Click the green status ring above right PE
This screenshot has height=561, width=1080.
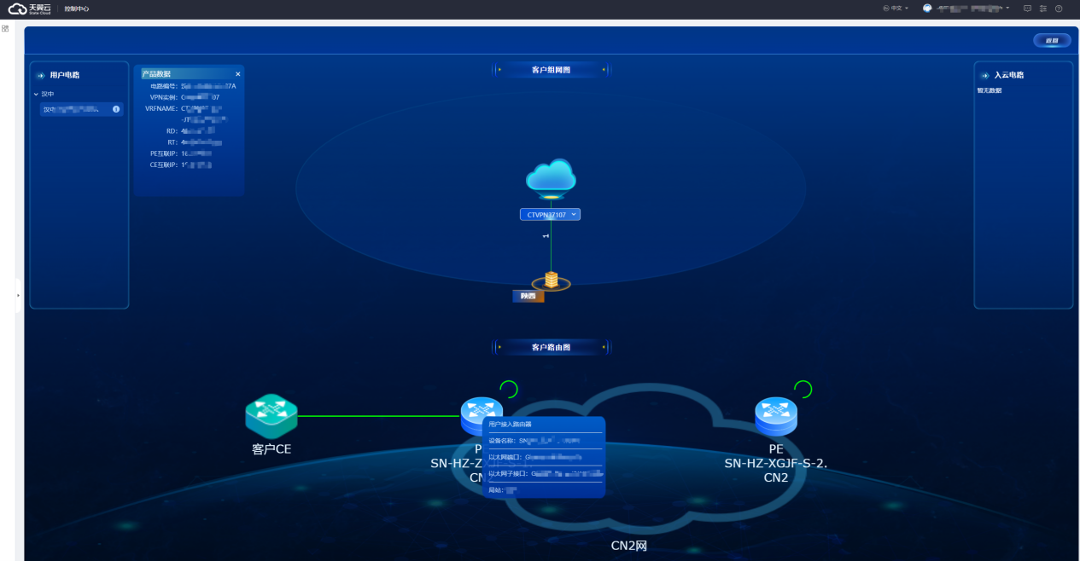click(803, 390)
